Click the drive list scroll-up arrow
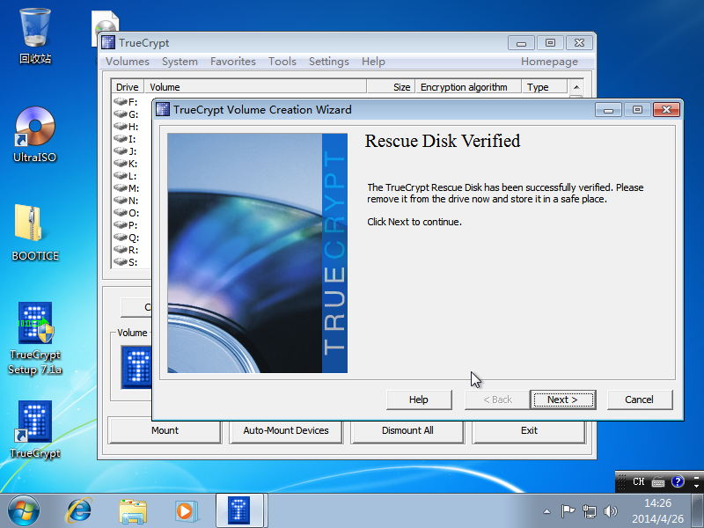 576,87
